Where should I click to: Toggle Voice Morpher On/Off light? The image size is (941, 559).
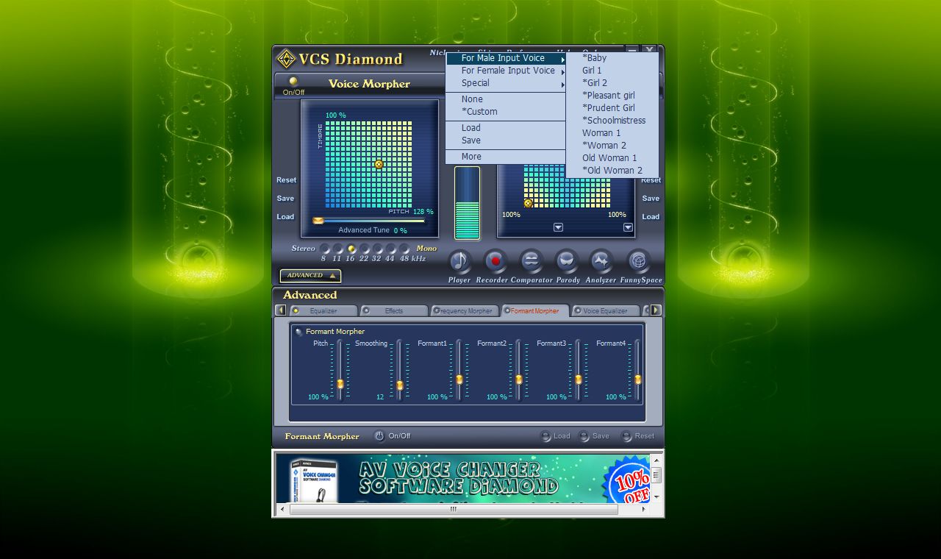(x=293, y=81)
